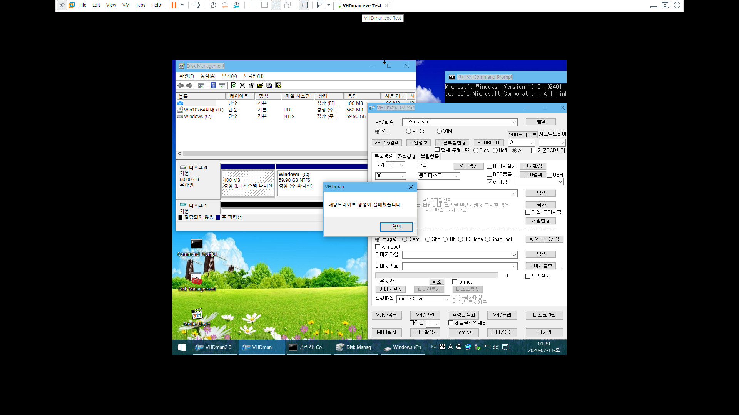This screenshot has width=739, height=415.
Task: Open the 파티션 number dropdown
Action: 436,324
